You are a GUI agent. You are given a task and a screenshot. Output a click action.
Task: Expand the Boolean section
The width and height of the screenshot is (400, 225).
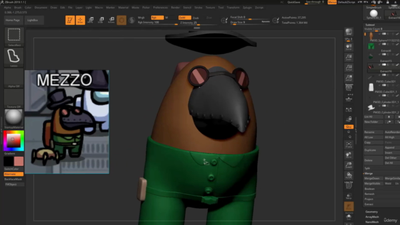(369, 189)
